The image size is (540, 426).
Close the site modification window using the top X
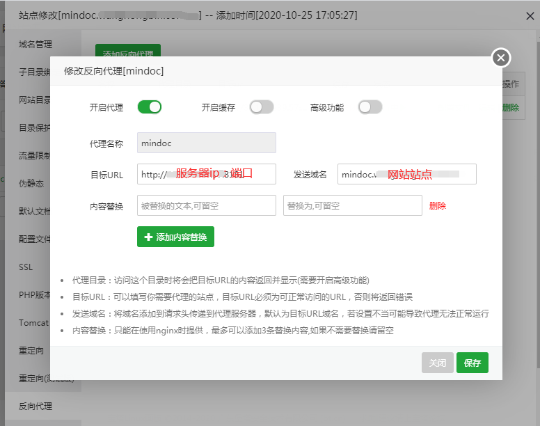pos(530,16)
